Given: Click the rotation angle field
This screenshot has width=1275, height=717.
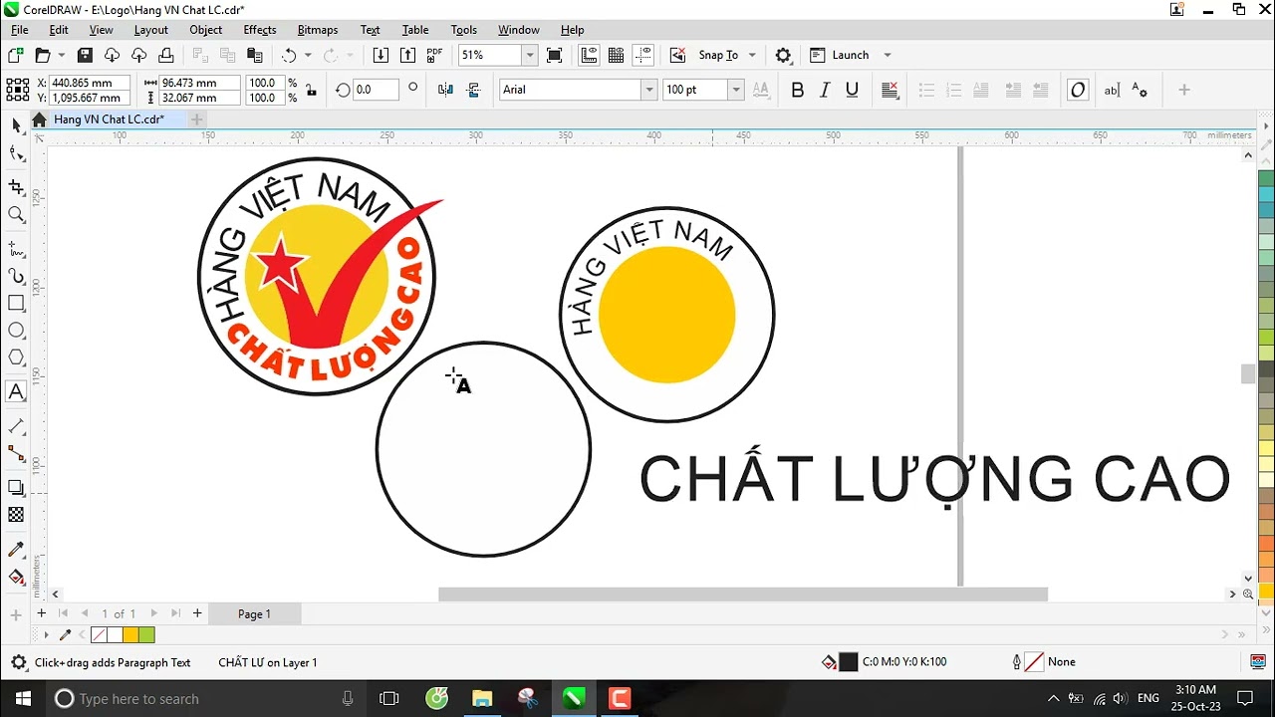Looking at the screenshot, I should (x=377, y=90).
